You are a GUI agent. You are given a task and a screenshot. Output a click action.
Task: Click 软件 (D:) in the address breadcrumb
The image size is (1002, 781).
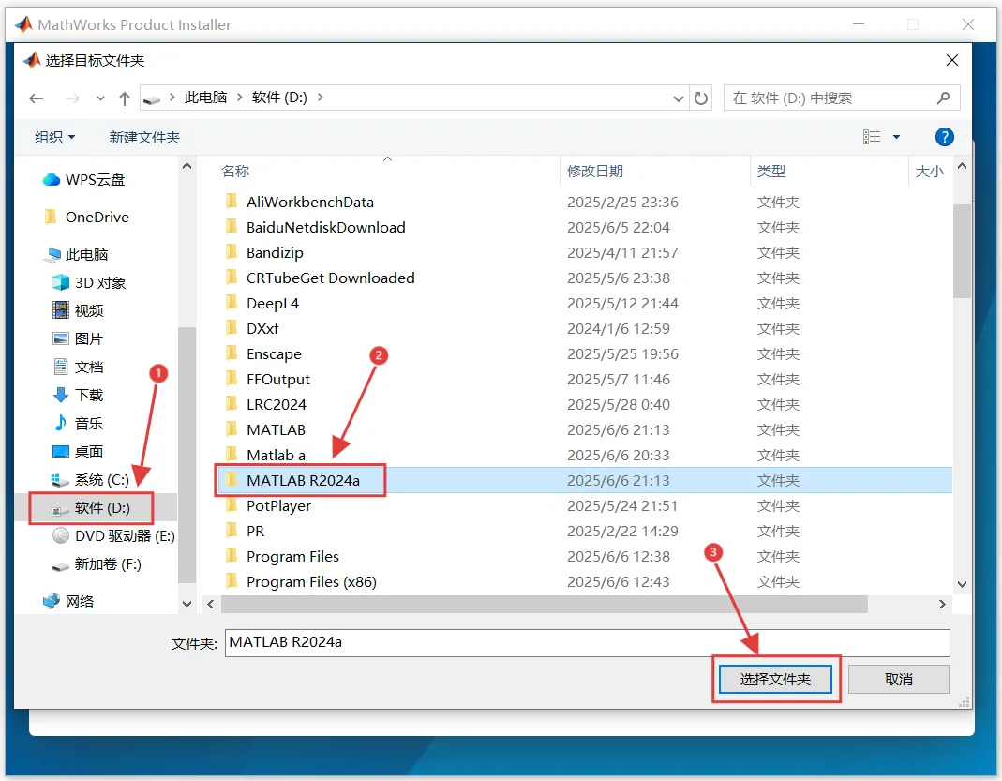(x=279, y=98)
